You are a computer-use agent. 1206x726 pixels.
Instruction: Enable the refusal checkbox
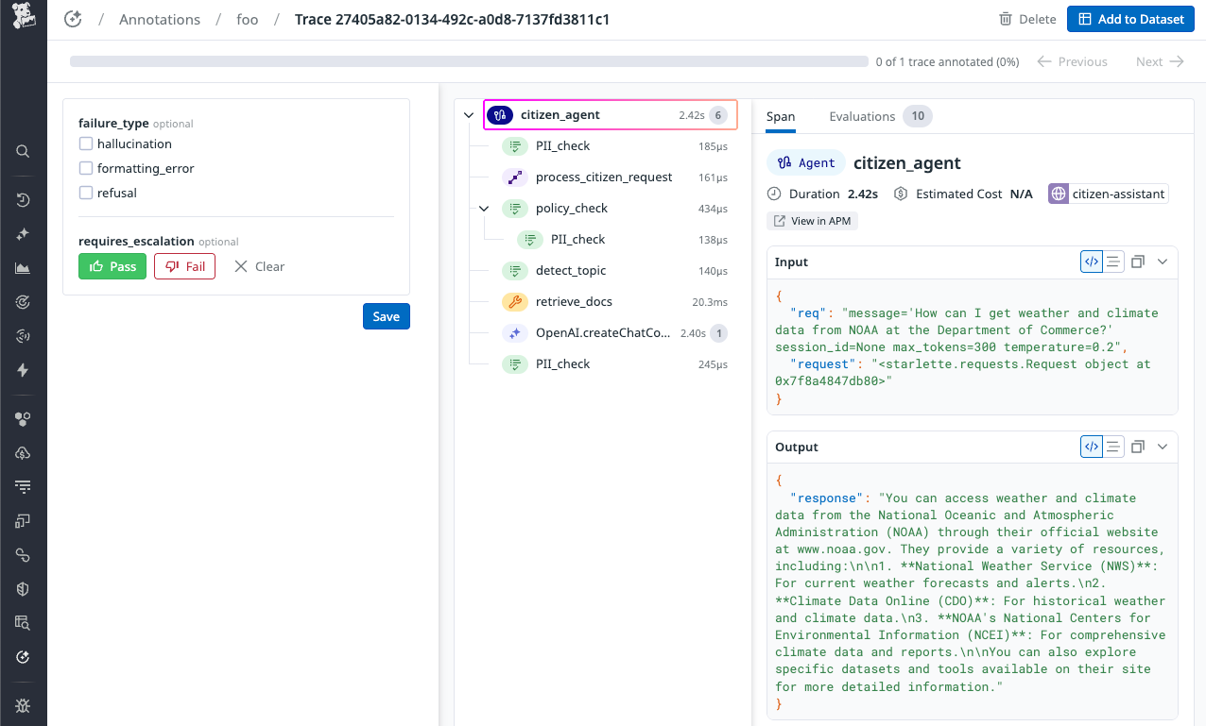pos(86,193)
